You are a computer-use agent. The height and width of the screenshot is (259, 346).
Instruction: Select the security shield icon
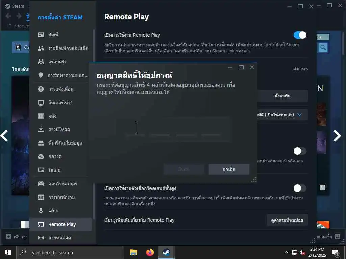(41, 75)
